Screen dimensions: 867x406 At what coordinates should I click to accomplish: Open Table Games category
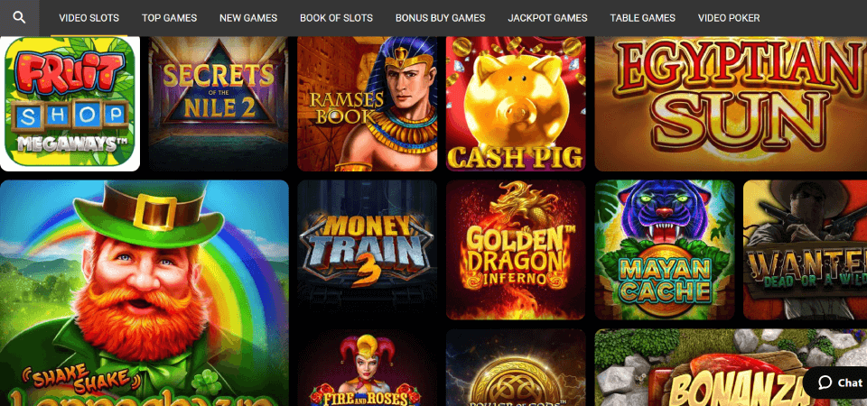(642, 18)
